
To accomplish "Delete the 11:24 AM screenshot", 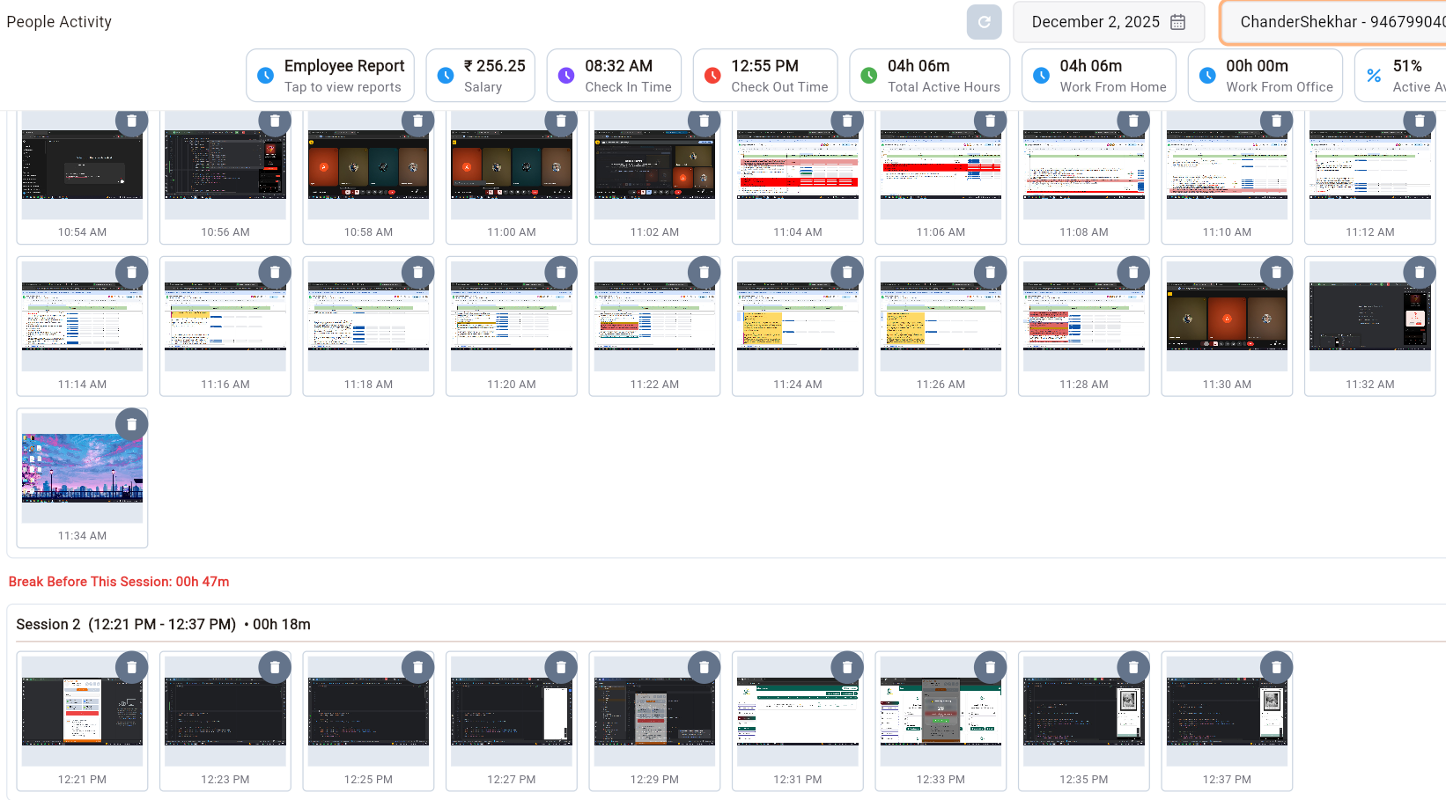I will [x=846, y=273].
